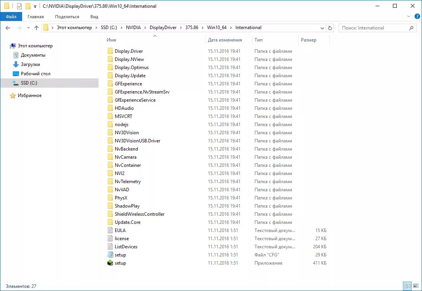422x291 pixels.
Task: Click the search magnifier icon
Action: click(x=411, y=28)
